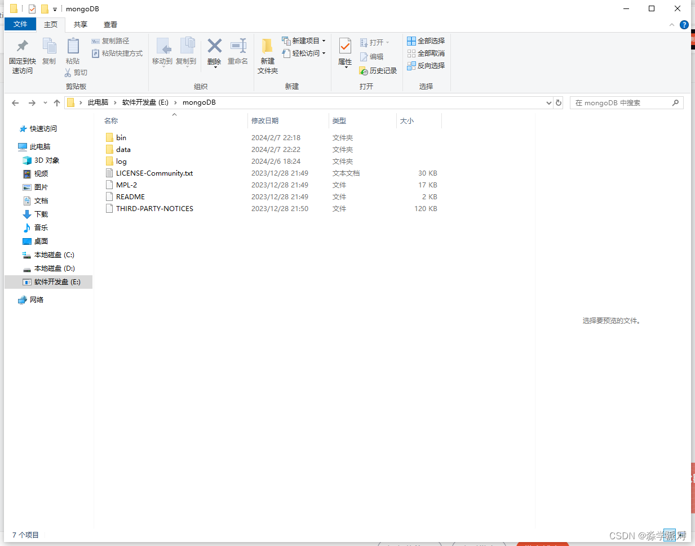This screenshot has height=546, width=695.
Task: Click the Paste icon
Action: (x=73, y=50)
